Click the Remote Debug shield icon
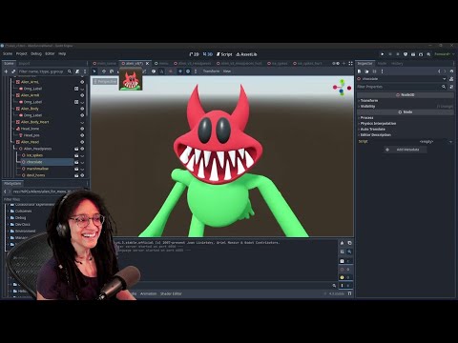Screen dimensions: 458x343 point(406,54)
